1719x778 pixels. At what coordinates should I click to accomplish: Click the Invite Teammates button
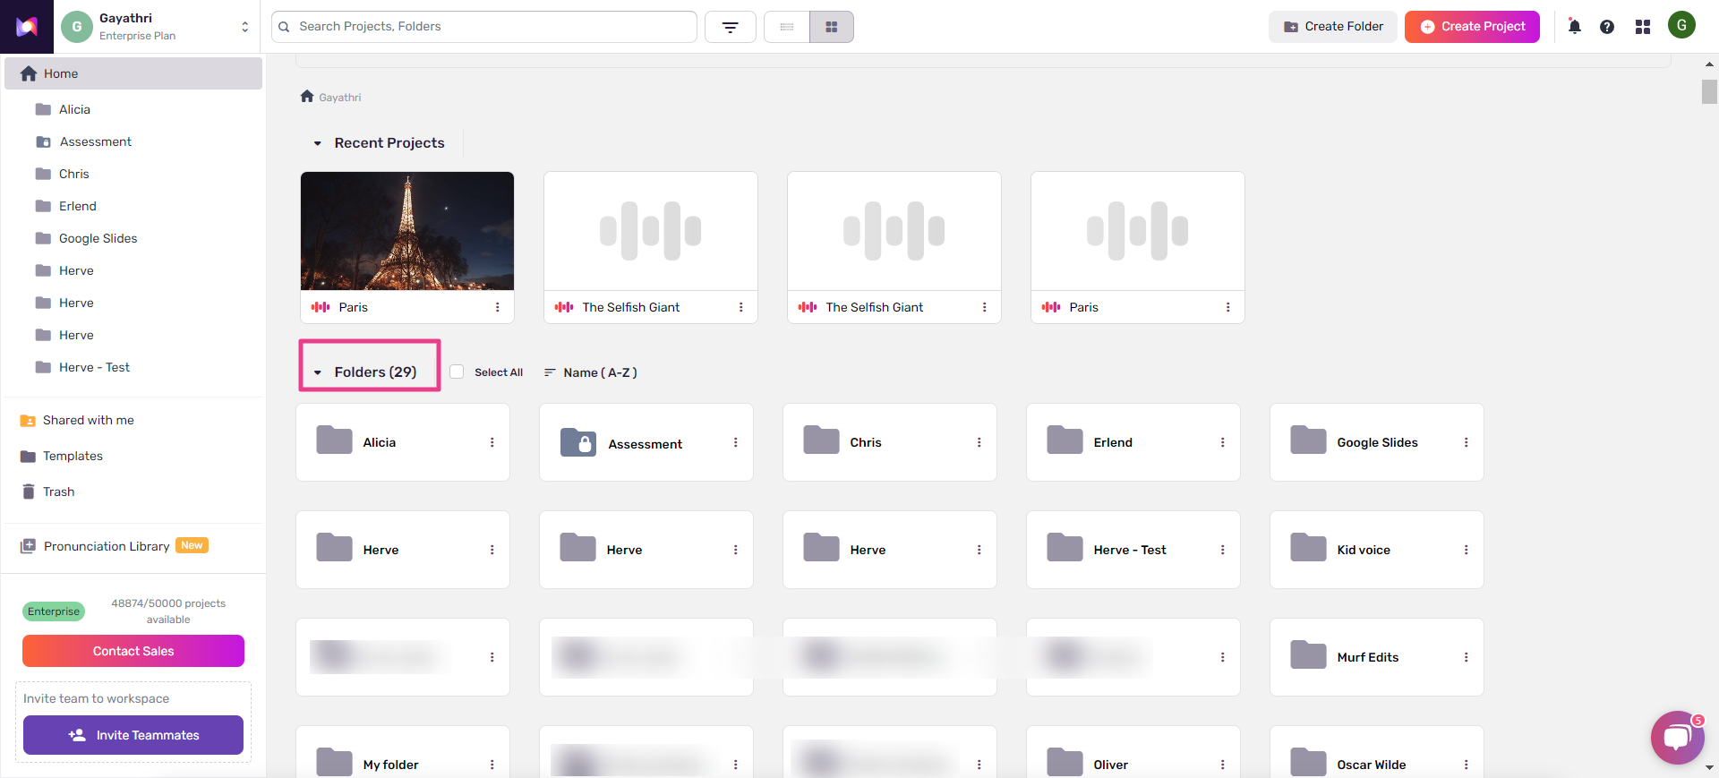[x=133, y=735]
